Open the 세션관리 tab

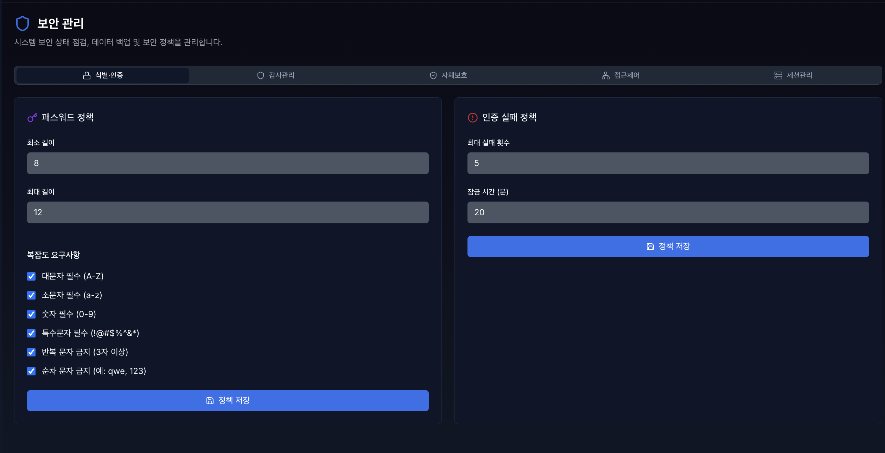pyautogui.click(x=794, y=75)
